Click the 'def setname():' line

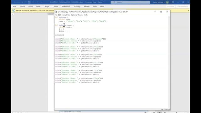pos(62,17)
